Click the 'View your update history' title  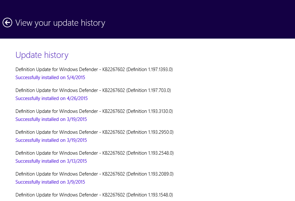pyautogui.click(x=60, y=23)
